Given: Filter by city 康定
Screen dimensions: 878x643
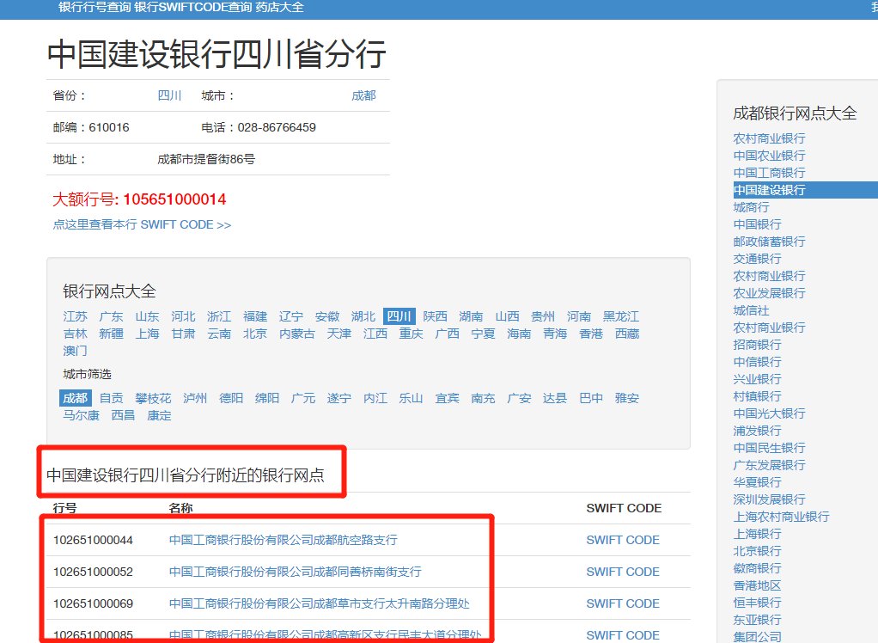Looking at the screenshot, I should [159, 415].
